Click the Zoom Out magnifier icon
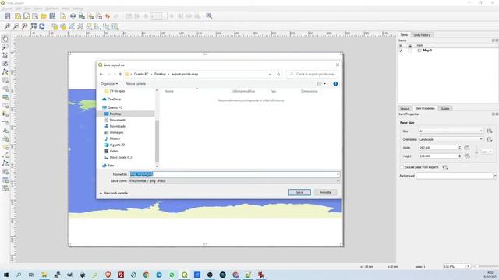 [16, 26]
